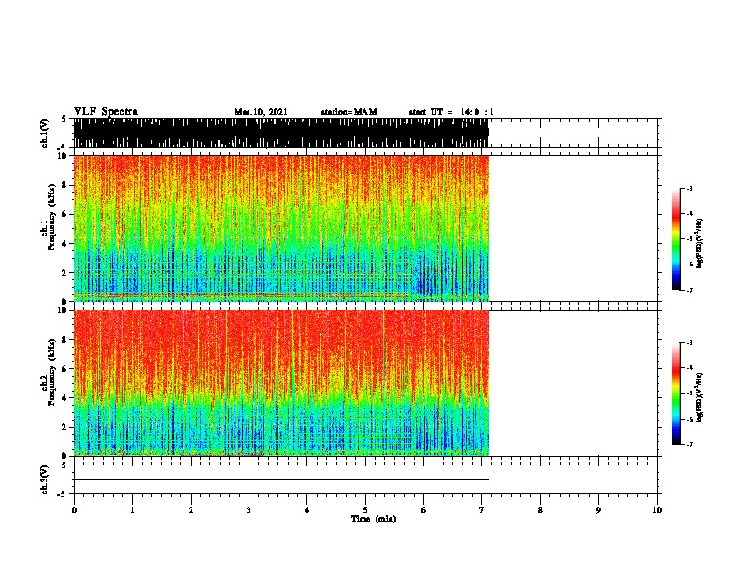
Task: Select the date text "Mar.10, 2021"
Action: click(x=261, y=112)
